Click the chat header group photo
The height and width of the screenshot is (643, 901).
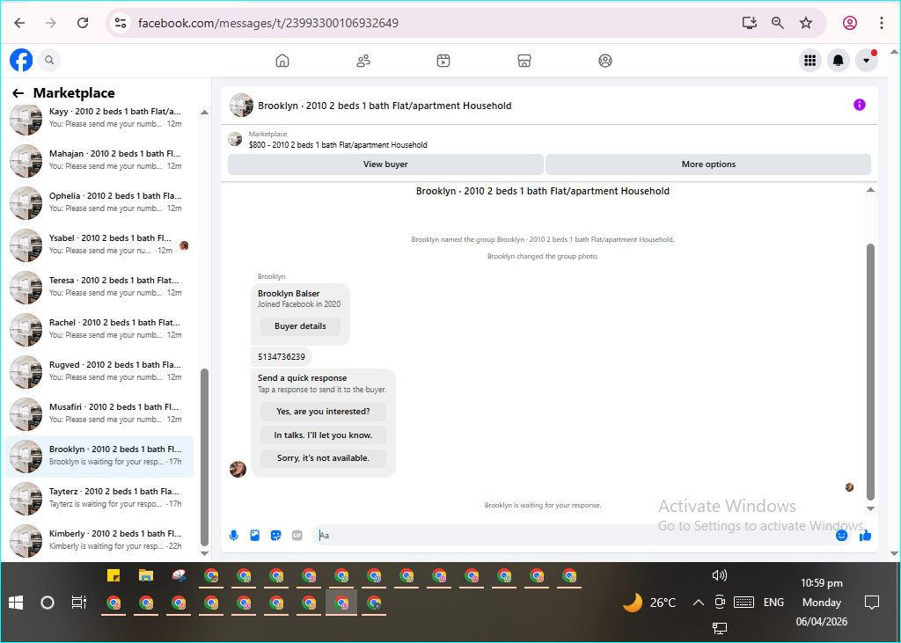pyautogui.click(x=241, y=106)
